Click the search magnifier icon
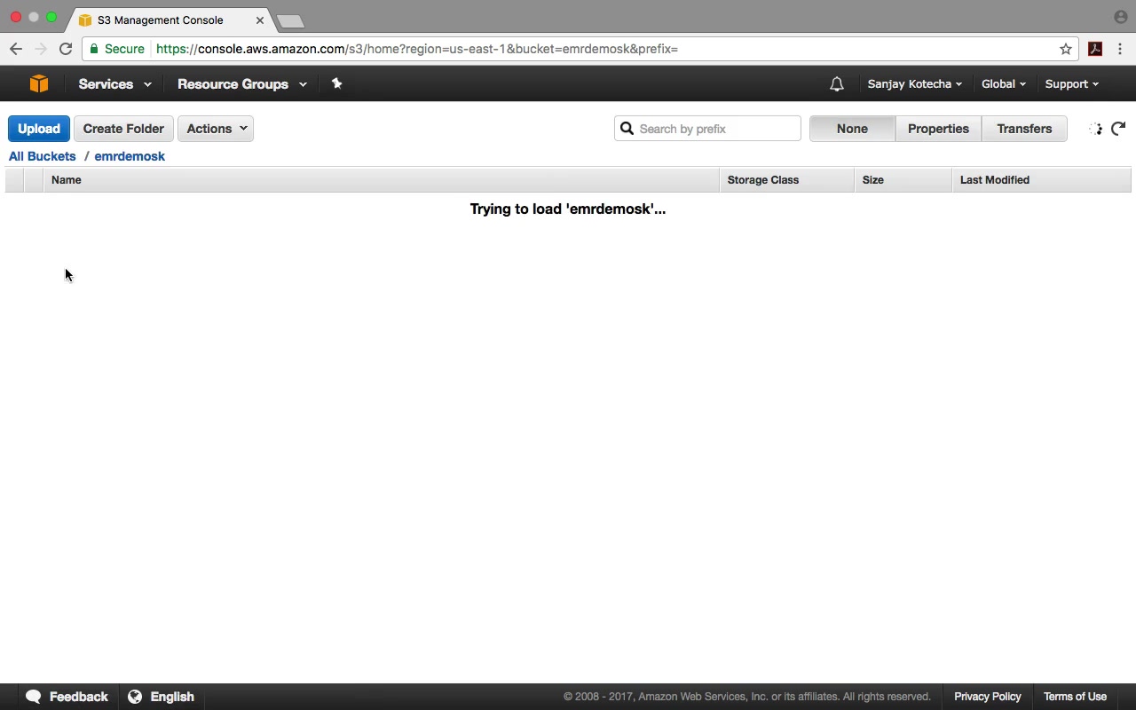 coord(627,129)
